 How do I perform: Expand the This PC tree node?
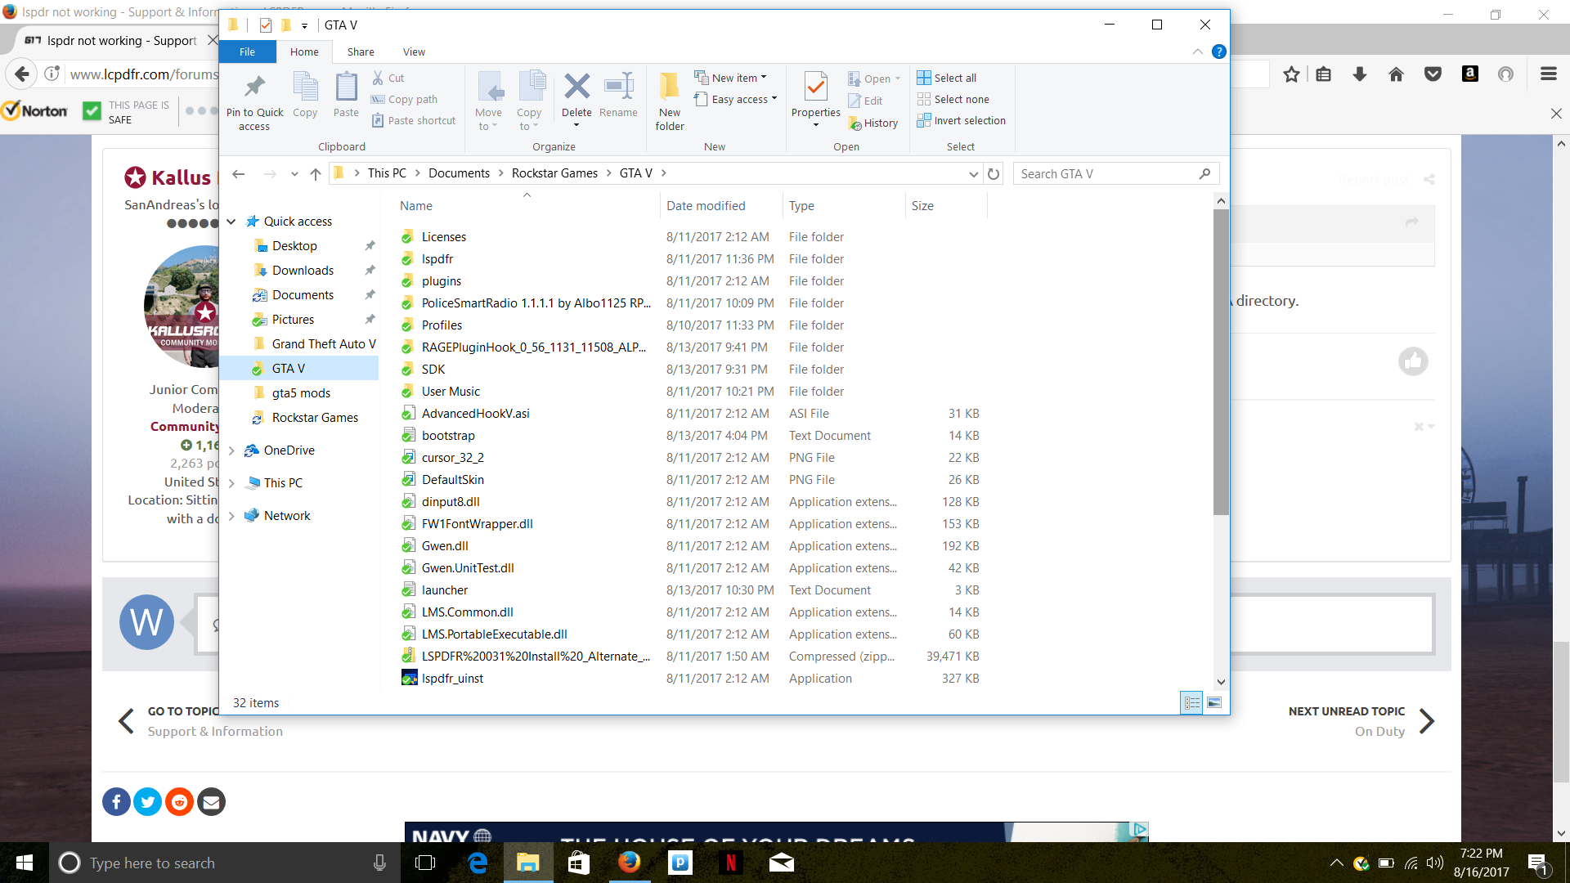tap(232, 483)
